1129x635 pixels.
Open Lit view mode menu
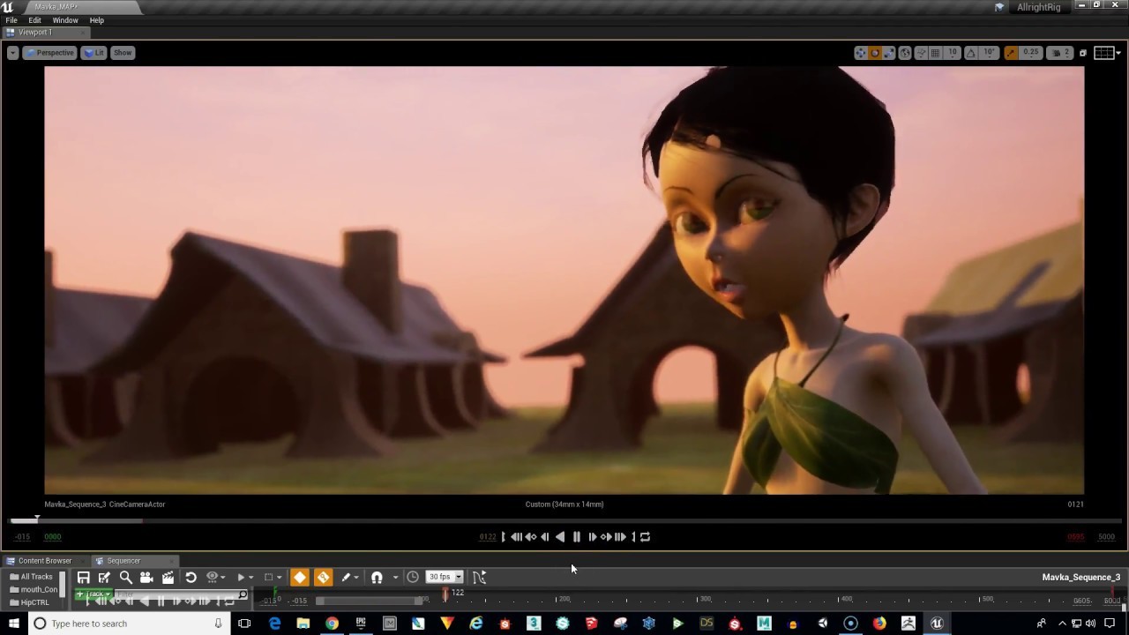pyautogui.click(x=93, y=53)
